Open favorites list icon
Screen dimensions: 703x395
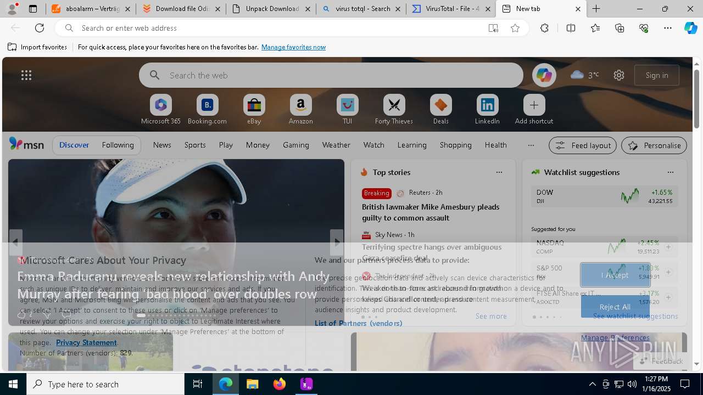click(595, 28)
